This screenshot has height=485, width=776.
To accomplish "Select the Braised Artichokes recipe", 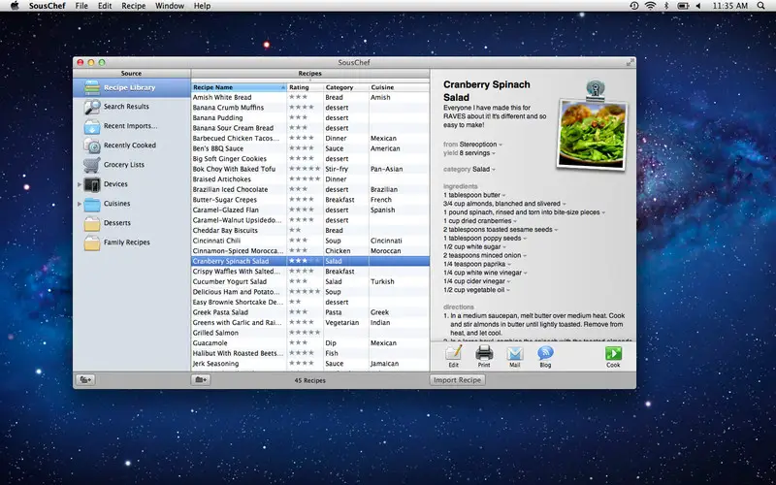I will (x=310, y=179).
